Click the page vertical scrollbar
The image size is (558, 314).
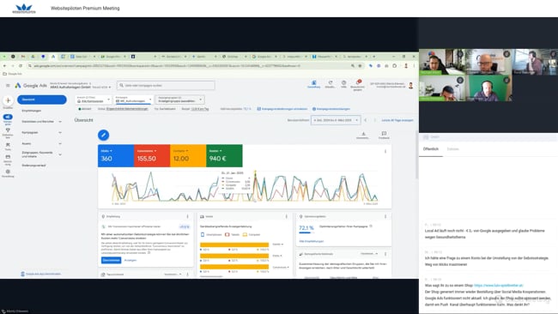[416, 154]
